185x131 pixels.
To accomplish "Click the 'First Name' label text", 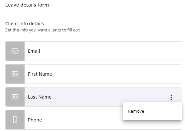I will point(40,74).
